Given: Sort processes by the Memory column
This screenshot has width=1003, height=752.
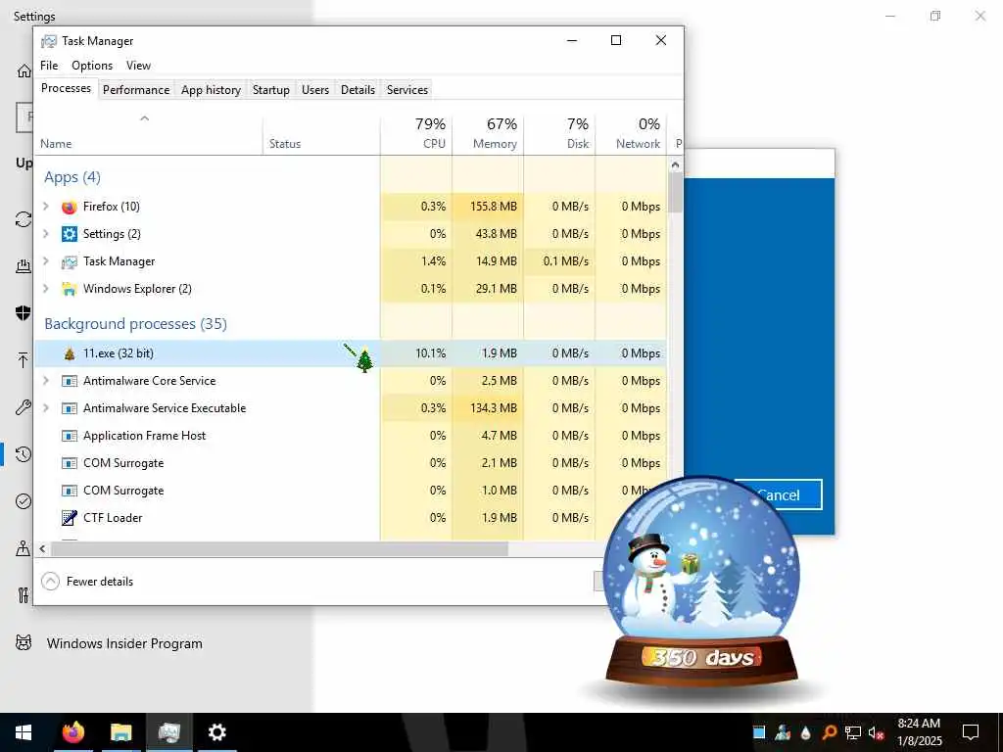Looking at the screenshot, I should pyautogui.click(x=488, y=133).
